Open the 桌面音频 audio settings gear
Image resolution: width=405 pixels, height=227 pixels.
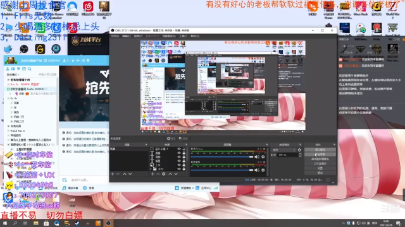[263, 170]
